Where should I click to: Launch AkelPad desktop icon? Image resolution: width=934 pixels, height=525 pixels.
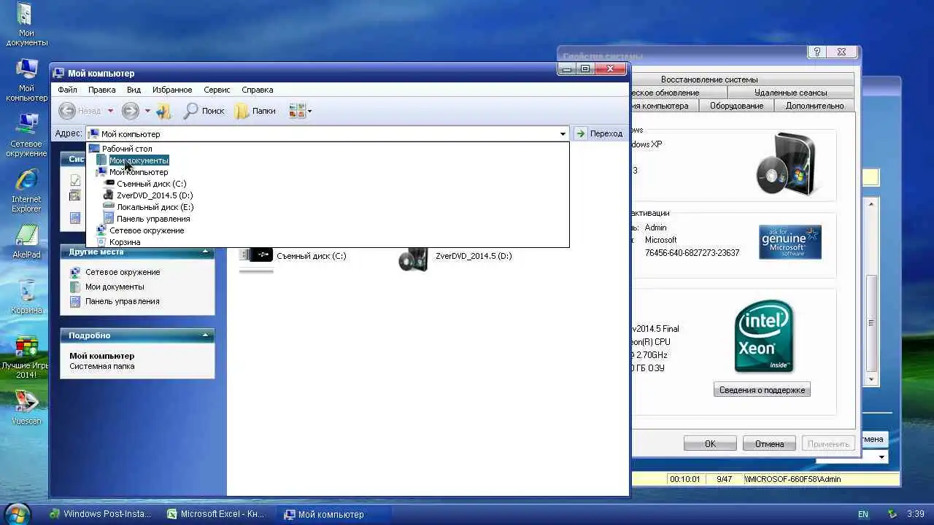point(26,243)
